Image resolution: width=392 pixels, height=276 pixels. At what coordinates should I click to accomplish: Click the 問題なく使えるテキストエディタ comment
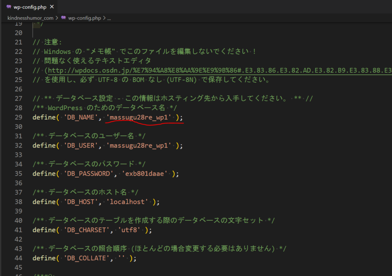(92, 61)
